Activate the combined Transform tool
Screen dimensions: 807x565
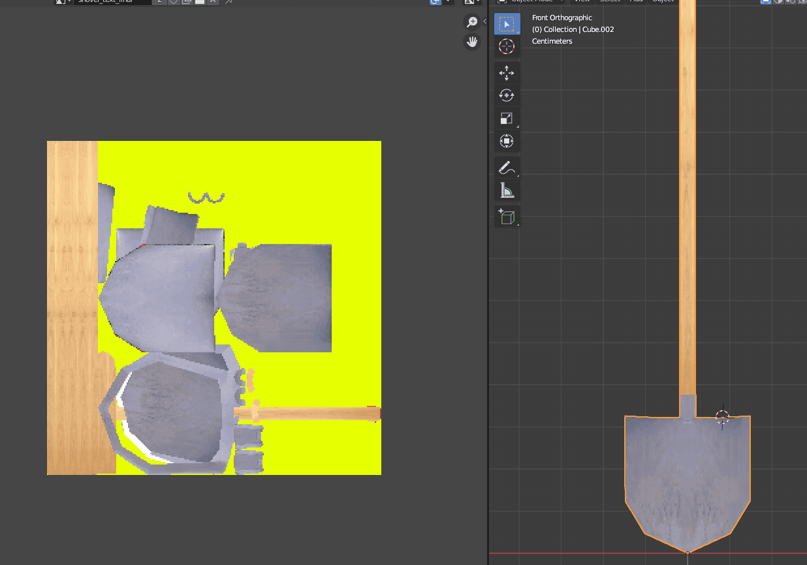[x=507, y=141]
